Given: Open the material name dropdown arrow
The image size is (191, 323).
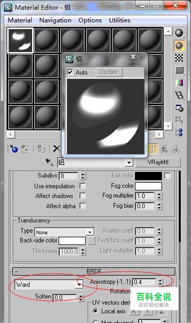Looking at the screenshot, I should (129, 163).
